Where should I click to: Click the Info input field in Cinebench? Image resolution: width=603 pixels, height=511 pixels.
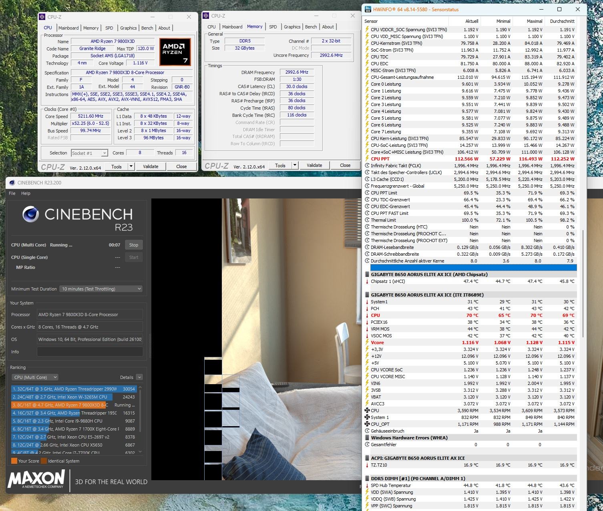point(90,352)
